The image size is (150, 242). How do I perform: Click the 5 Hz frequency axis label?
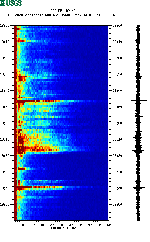(23, 225)
